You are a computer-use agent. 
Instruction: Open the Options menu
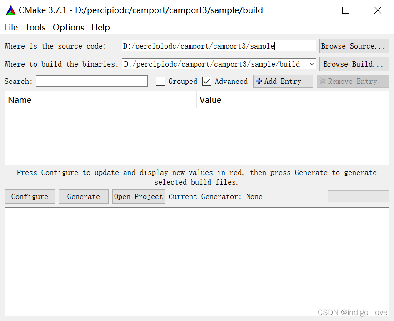tap(68, 27)
